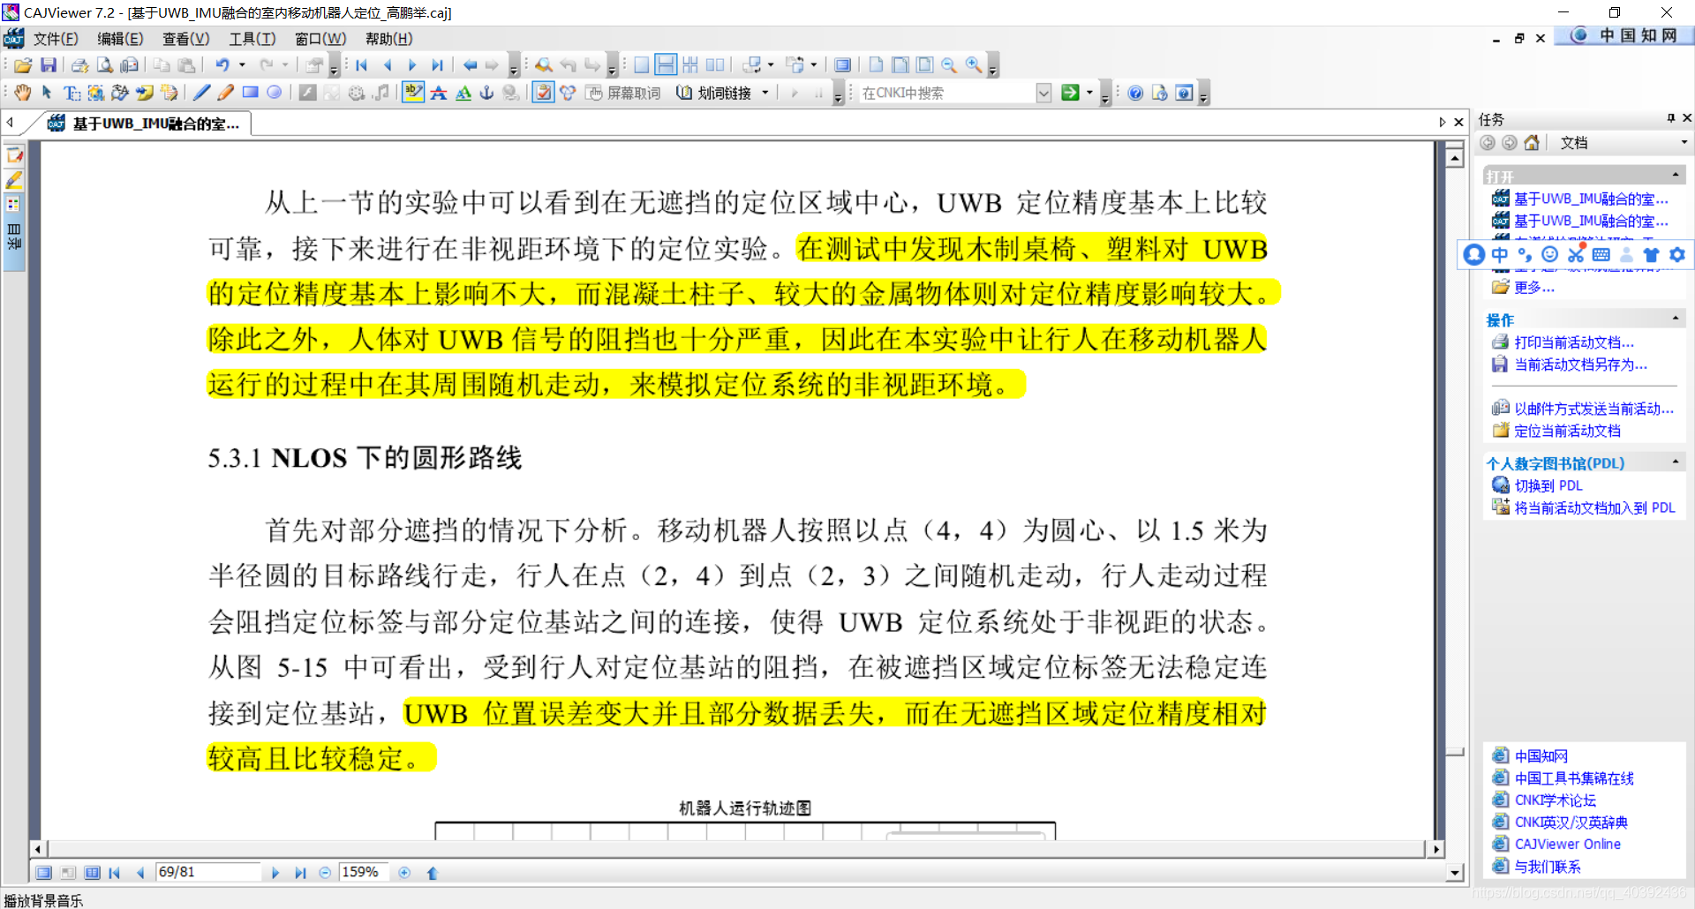Open Print Preview from the toolbar
This screenshot has height=909, width=1695.
[x=104, y=65]
